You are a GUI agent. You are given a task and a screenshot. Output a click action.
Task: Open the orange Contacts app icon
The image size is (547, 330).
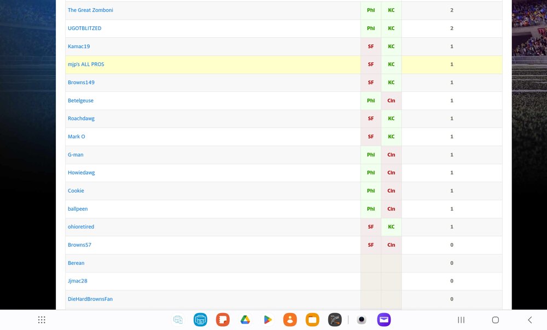tap(290, 320)
